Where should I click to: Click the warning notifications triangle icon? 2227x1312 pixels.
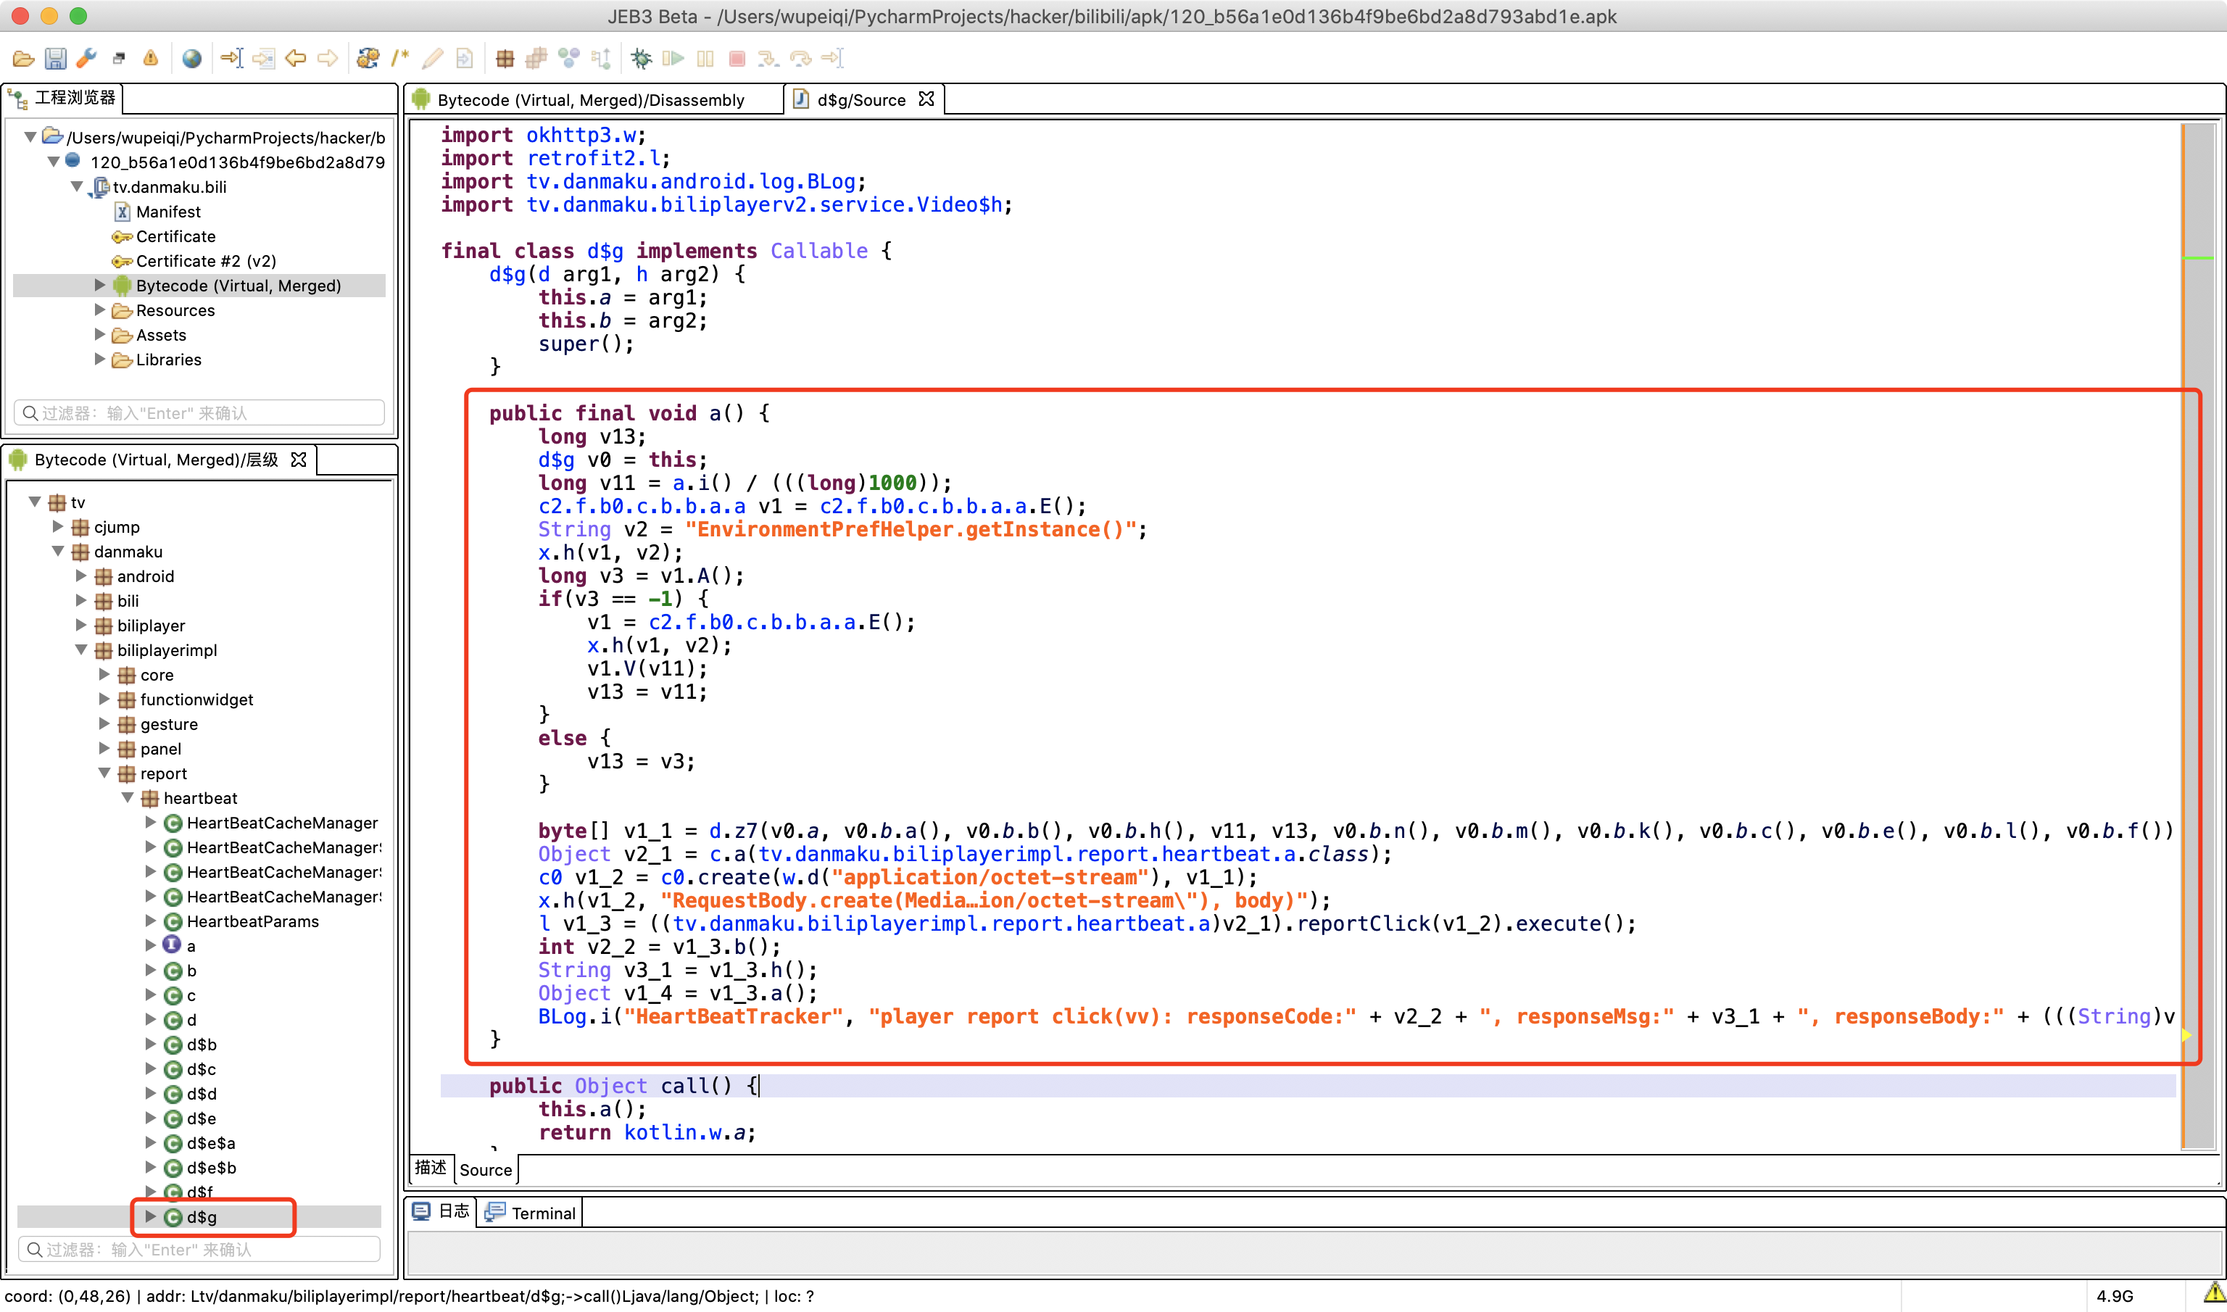tap(150, 58)
